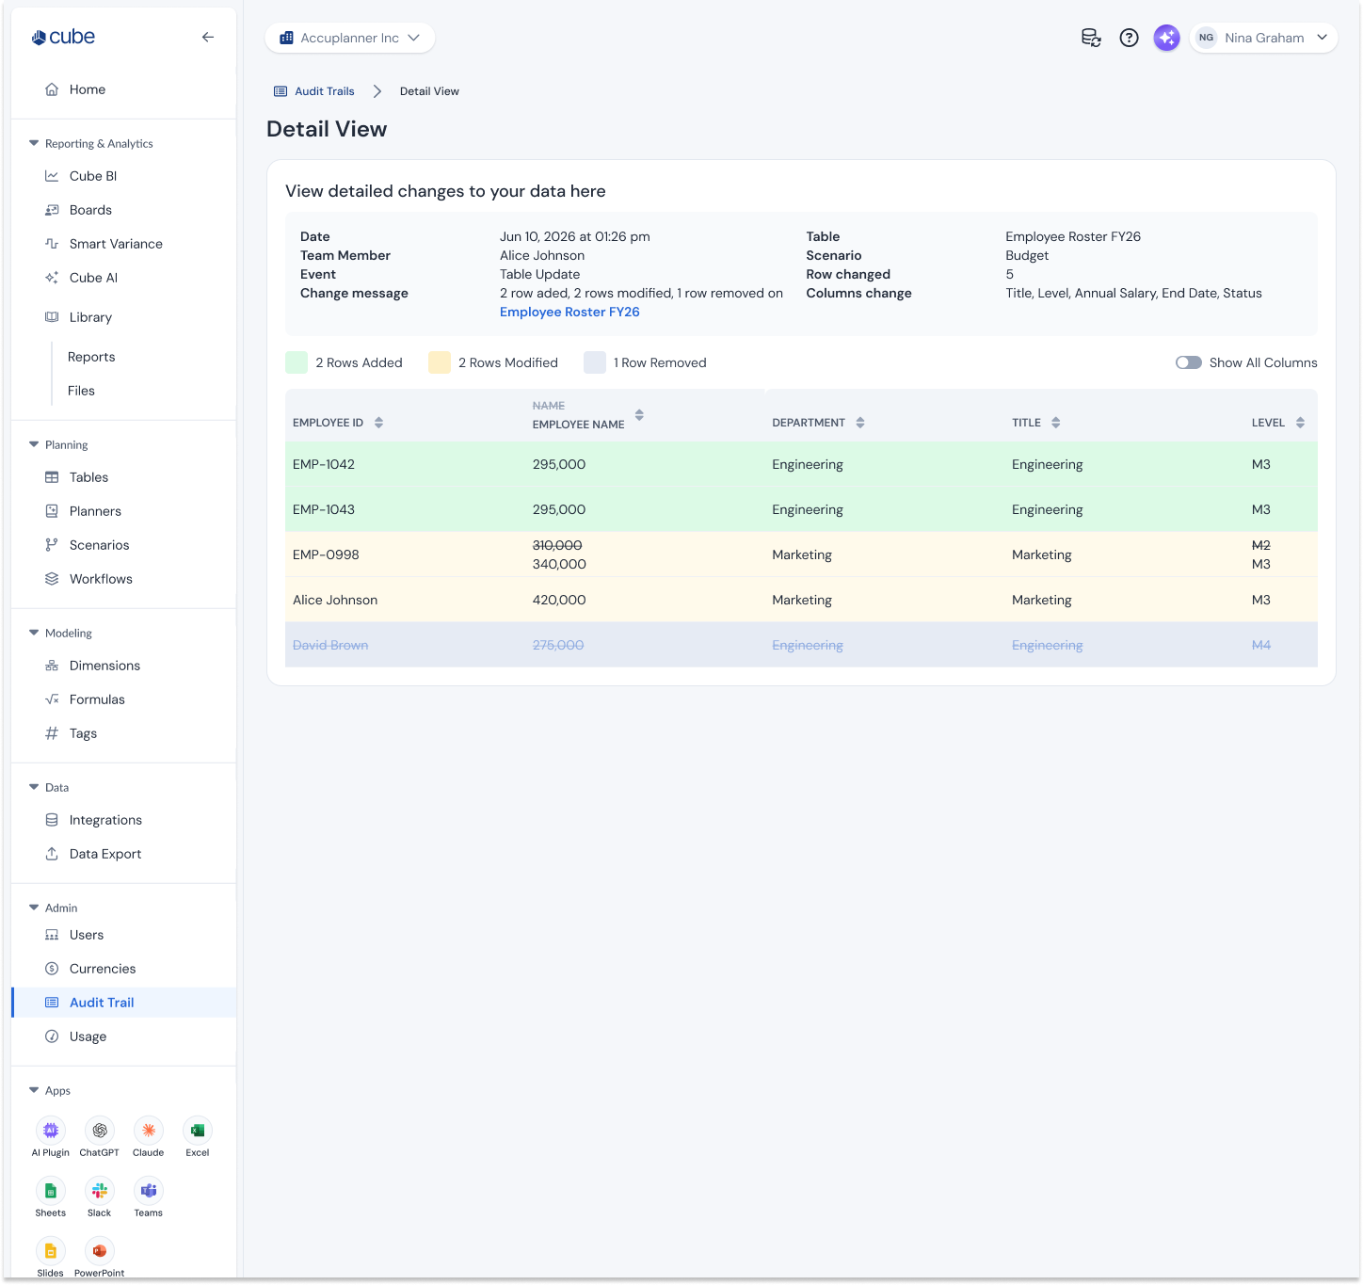Viewport: 1363px width, 1285px height.
Task: Select the EMP-0998 cell
Action: pos(405,554)
